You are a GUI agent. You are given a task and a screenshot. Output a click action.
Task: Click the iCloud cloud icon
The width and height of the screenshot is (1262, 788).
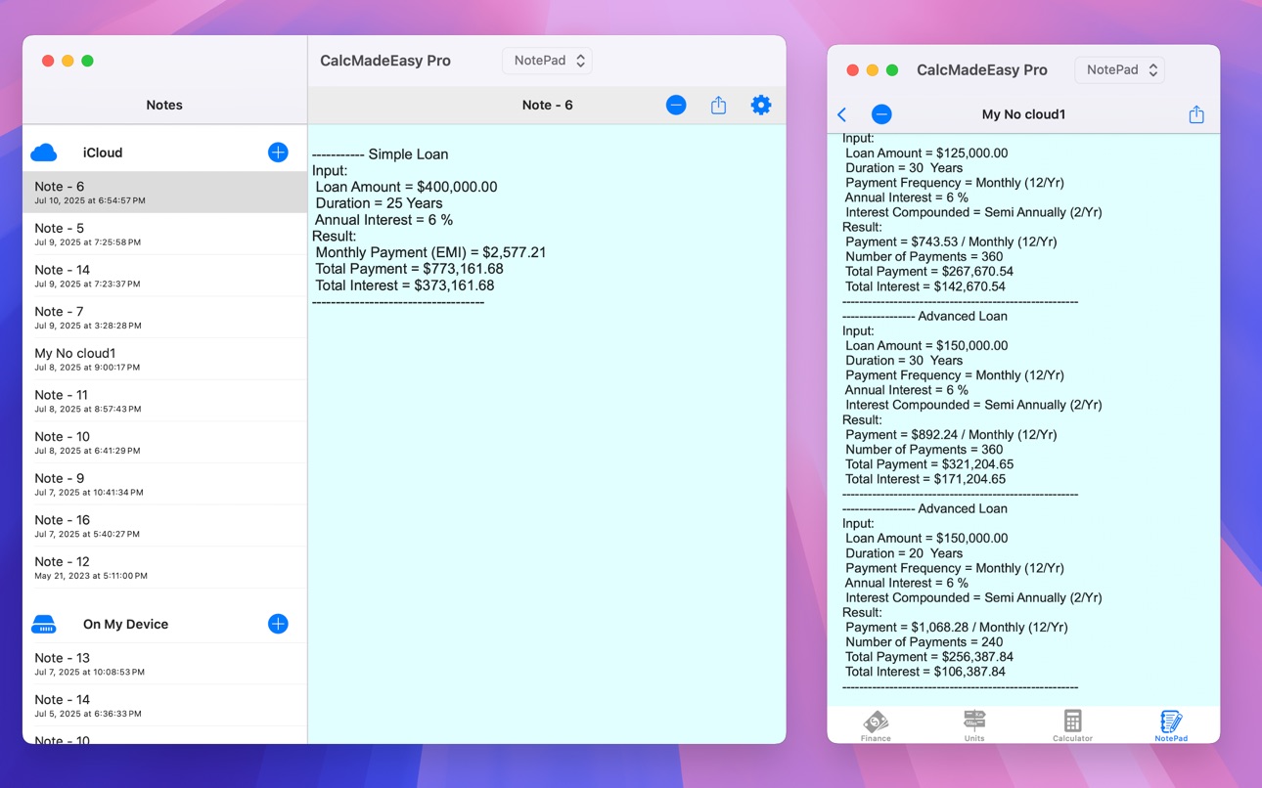pyautogui.click(x=44, y=153)
